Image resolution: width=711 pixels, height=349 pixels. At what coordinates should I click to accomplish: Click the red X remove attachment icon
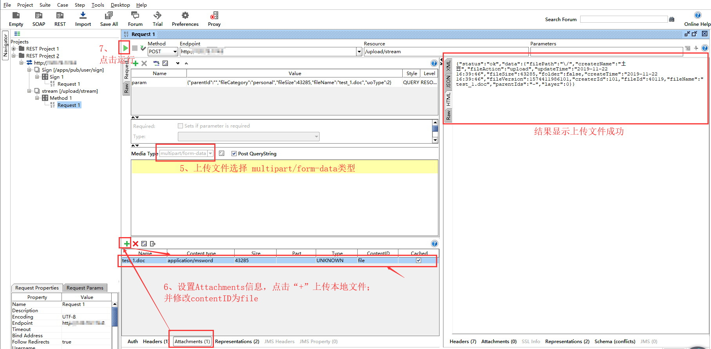click(136, 244)
